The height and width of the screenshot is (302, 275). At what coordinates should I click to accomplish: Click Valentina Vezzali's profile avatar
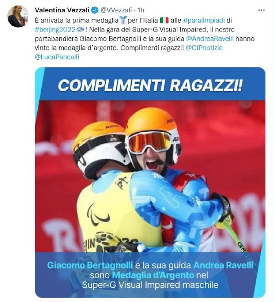(18, 16)
